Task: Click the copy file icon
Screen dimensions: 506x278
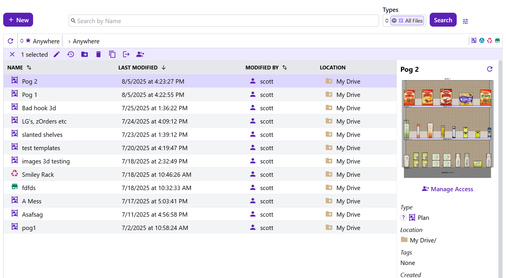Action: [112, 54]
